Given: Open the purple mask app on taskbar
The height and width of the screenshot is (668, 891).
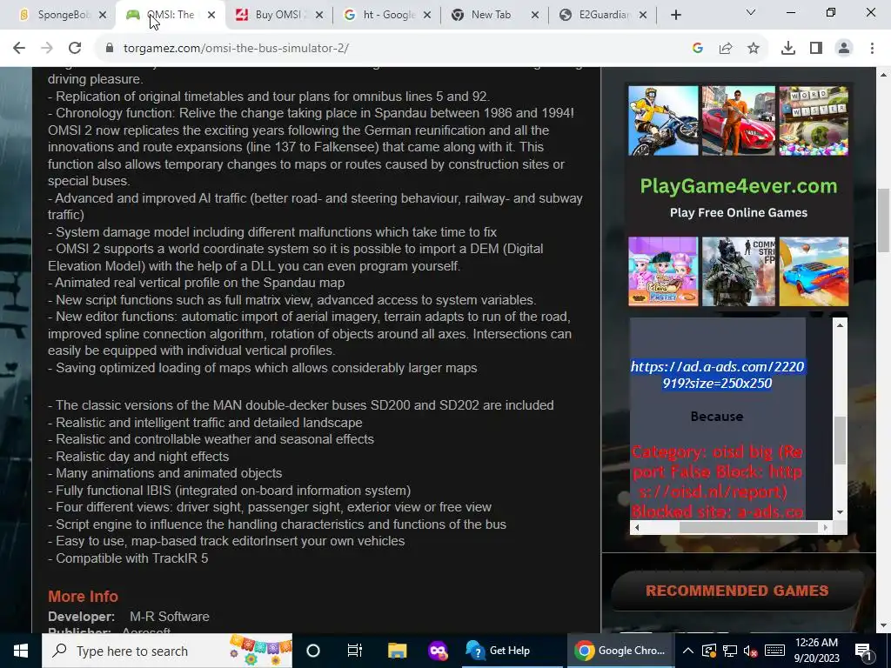Looking at the screenshot, I should coord(439,651).
